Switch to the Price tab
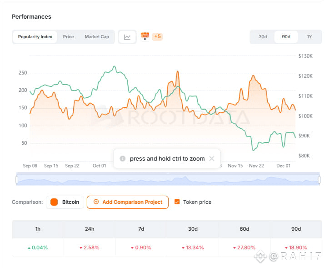The height and width of the screenshot is (268, 325). tap(69, 37)
